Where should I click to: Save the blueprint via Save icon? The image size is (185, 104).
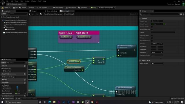14,8
